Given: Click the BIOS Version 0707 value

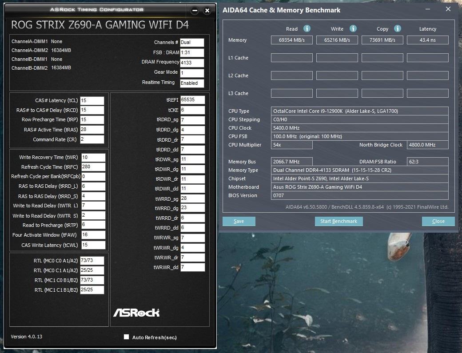Looking at the screenshot, I should [x=360, y=195].
